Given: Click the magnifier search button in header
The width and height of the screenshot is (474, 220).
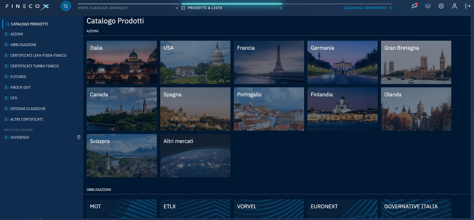Looking at the screenshot, I should [66, 6].
